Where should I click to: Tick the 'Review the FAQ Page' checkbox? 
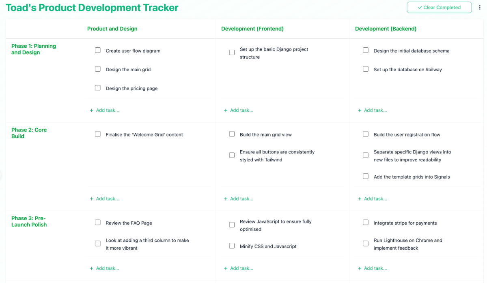pyautogui.click(x=98, y=222)
